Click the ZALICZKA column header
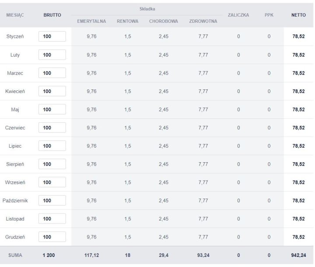This screenshot has width=315, height=267. [238, 15]
